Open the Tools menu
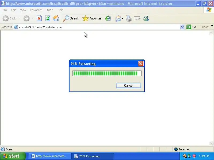214x160 pixels. pyautogui.click(x=50, y=10)
